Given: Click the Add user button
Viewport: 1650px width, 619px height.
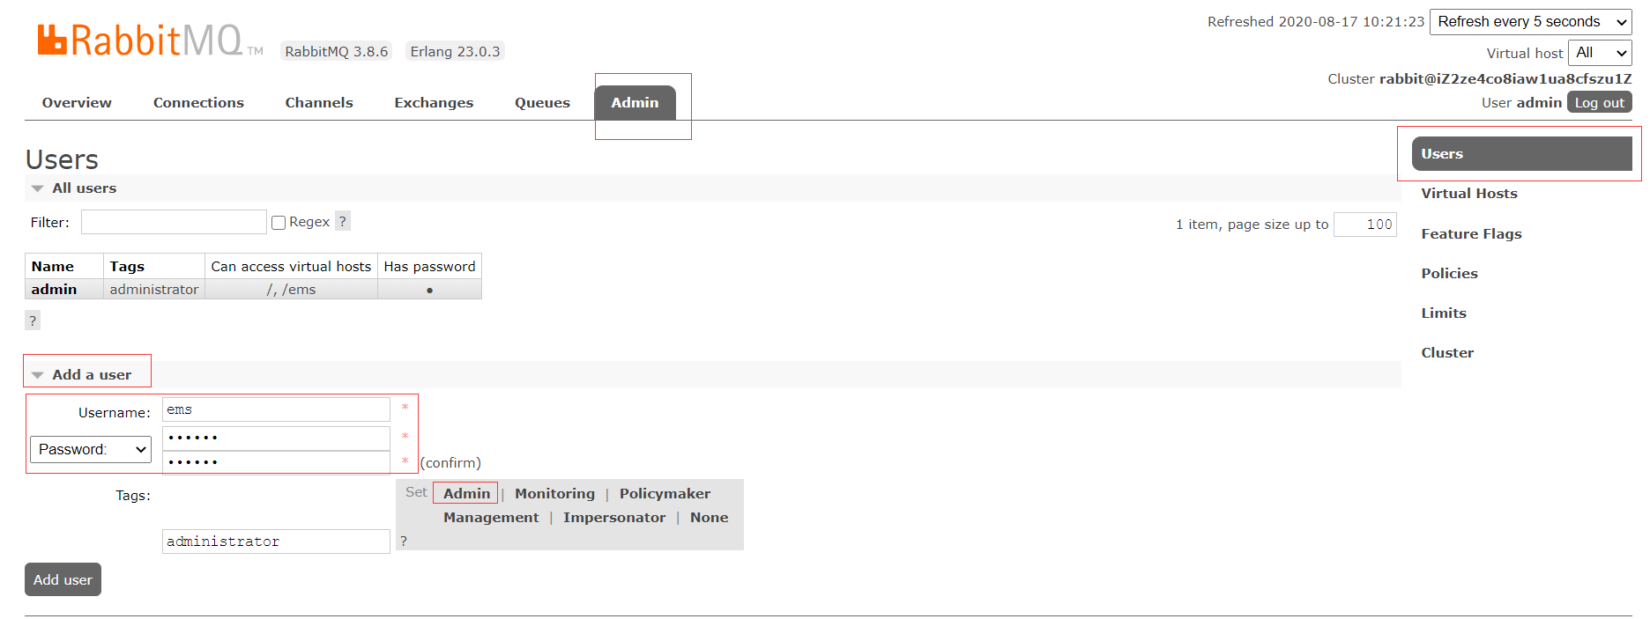Looking at the screenshot, I should (x=63, y=579).
